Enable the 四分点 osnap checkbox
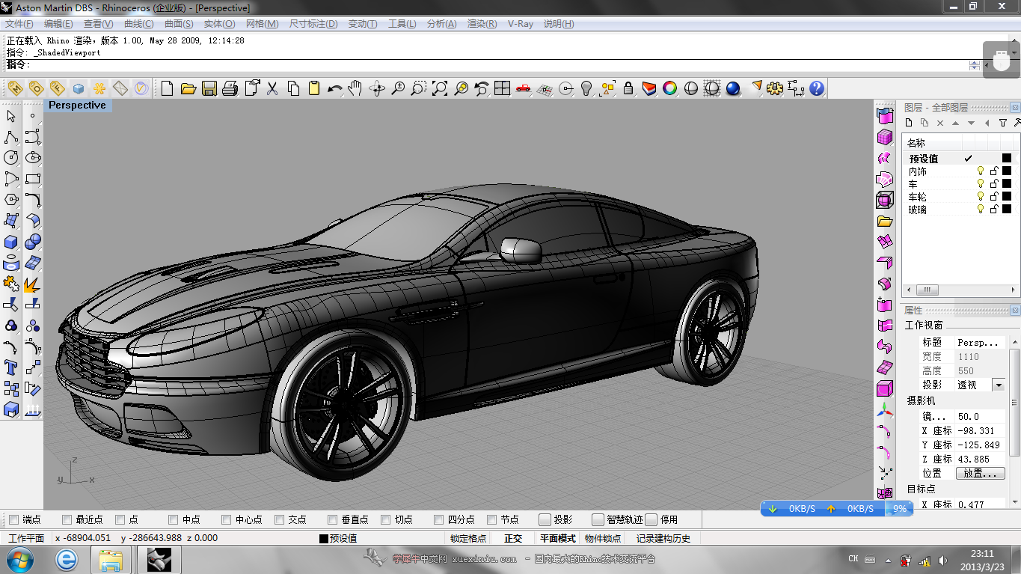1021x574 pixels. click(438, 519)
